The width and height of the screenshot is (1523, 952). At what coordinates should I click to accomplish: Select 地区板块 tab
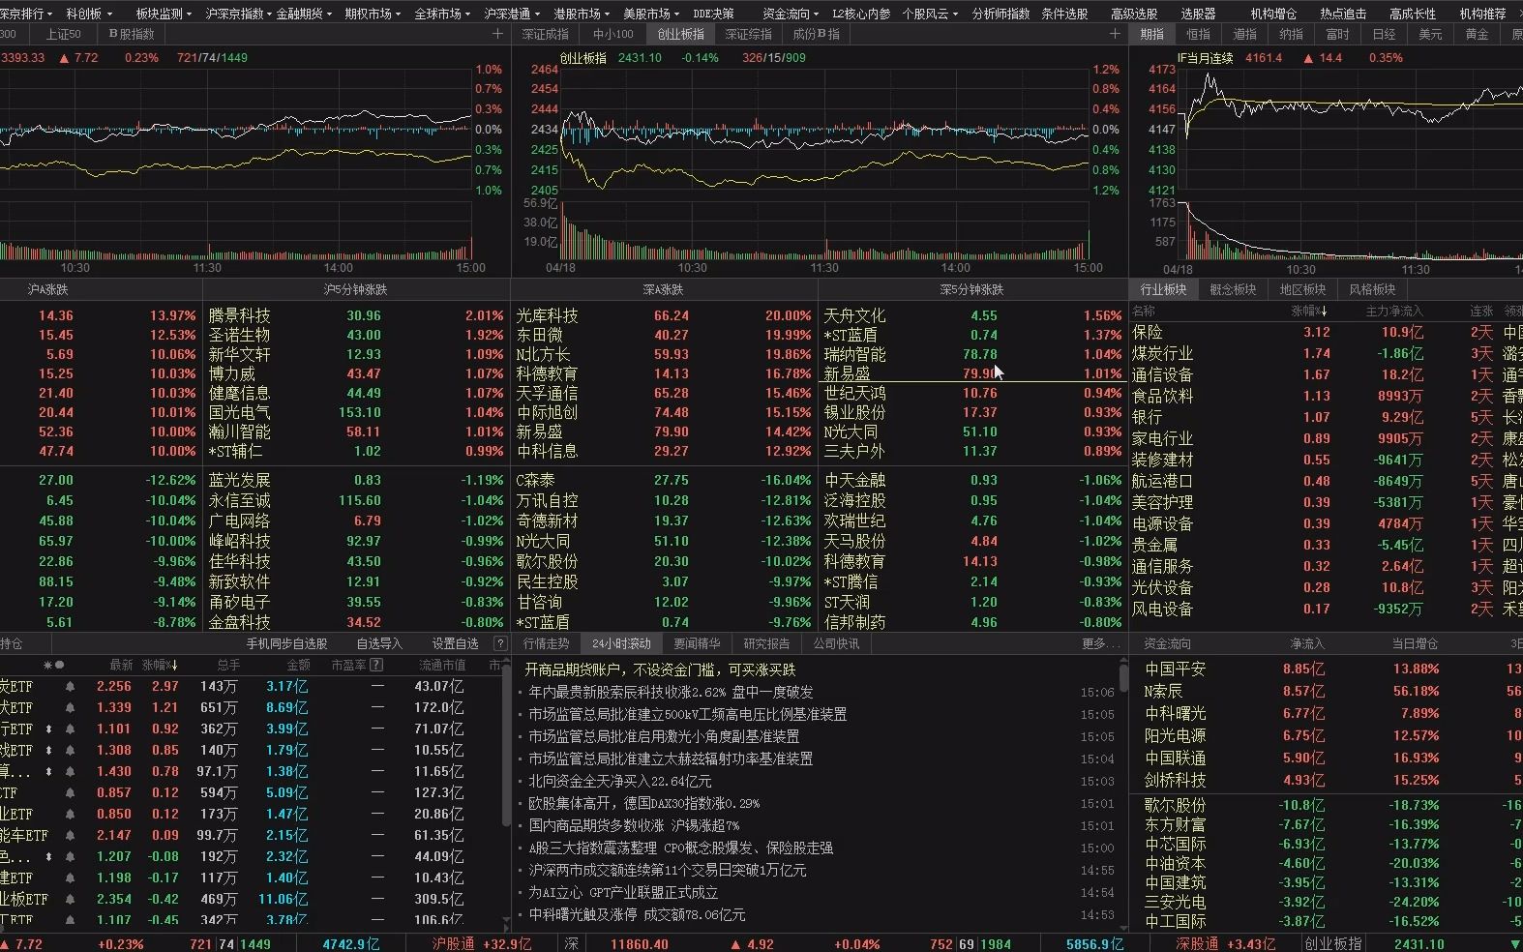click(1302, 289)
